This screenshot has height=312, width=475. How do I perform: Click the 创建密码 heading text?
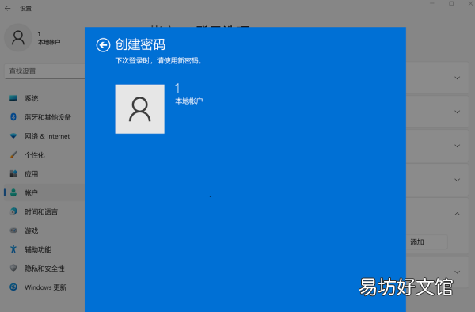[140, 45]
